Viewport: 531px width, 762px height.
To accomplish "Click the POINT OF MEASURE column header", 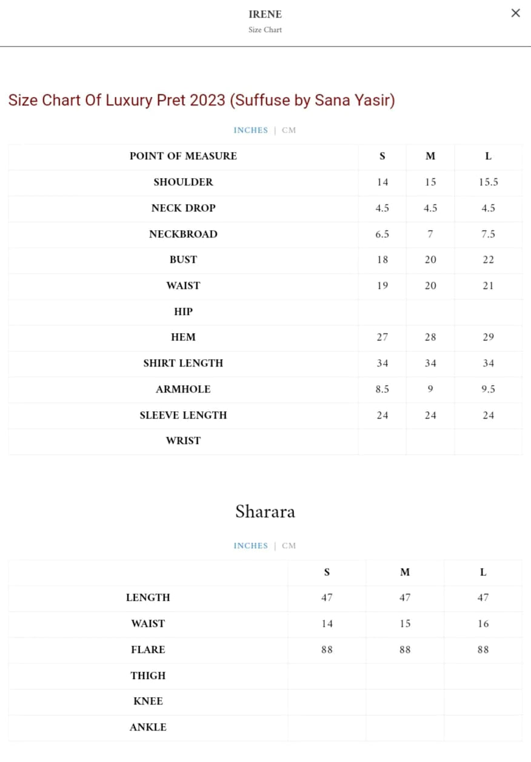I will click(x=183, y=156).
